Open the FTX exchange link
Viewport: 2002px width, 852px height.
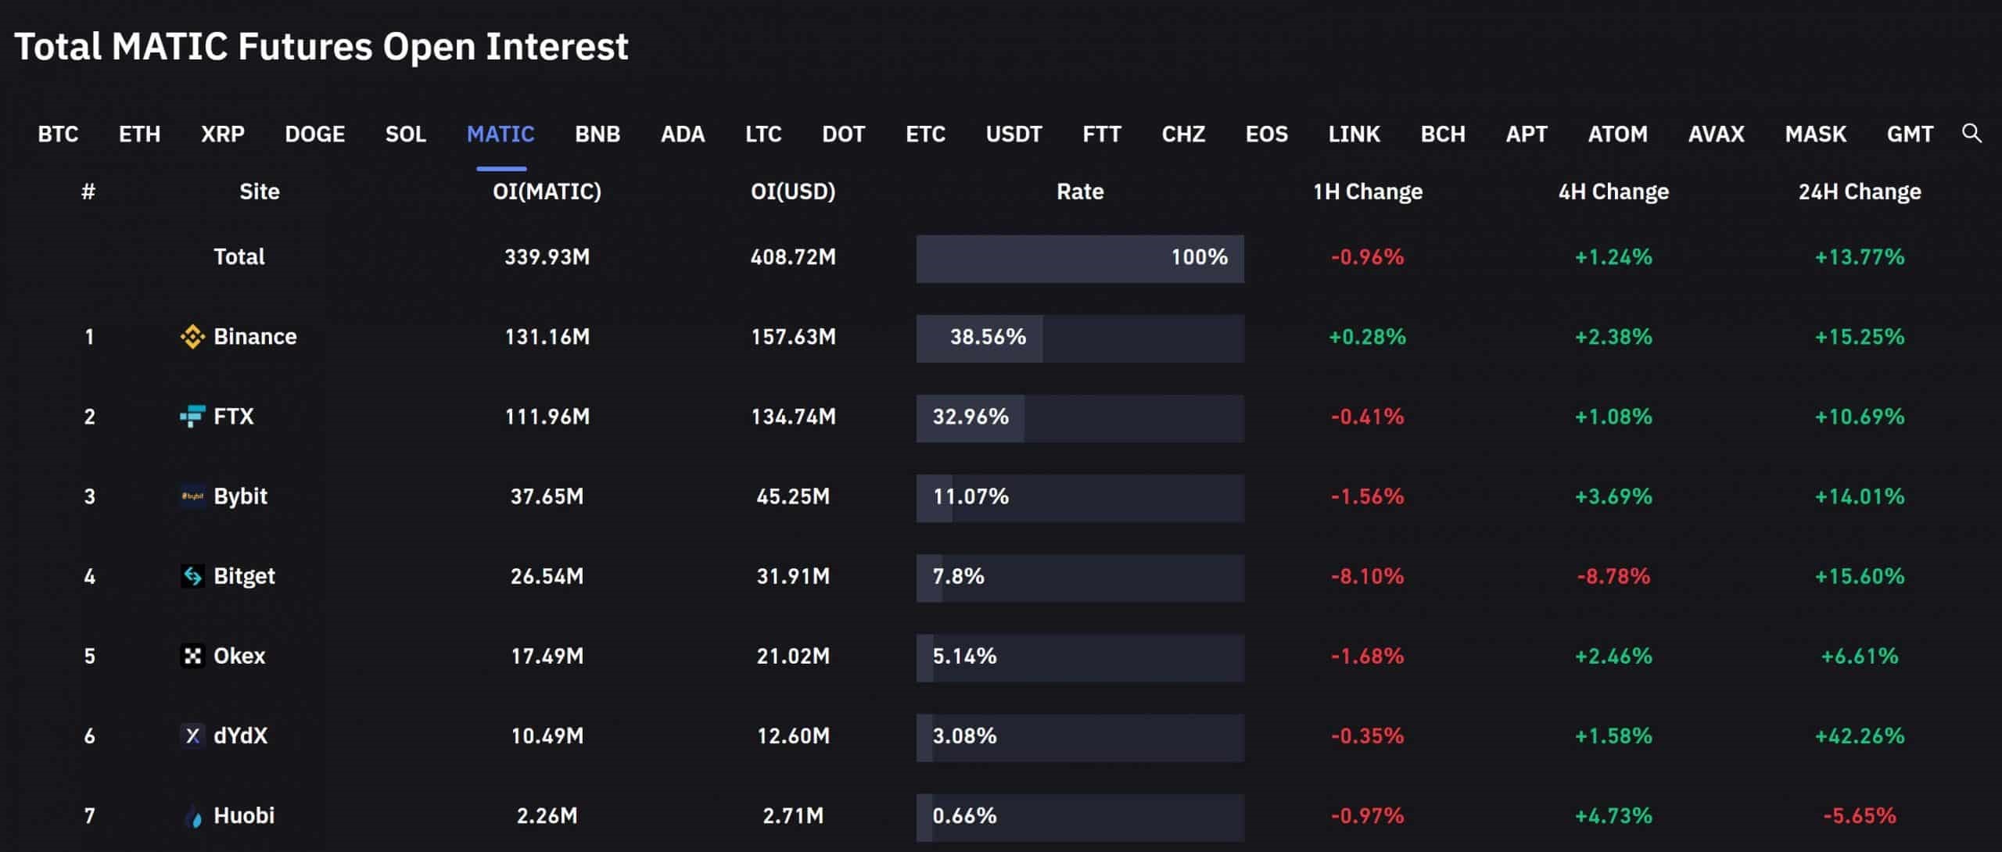[x=233, y=417]
